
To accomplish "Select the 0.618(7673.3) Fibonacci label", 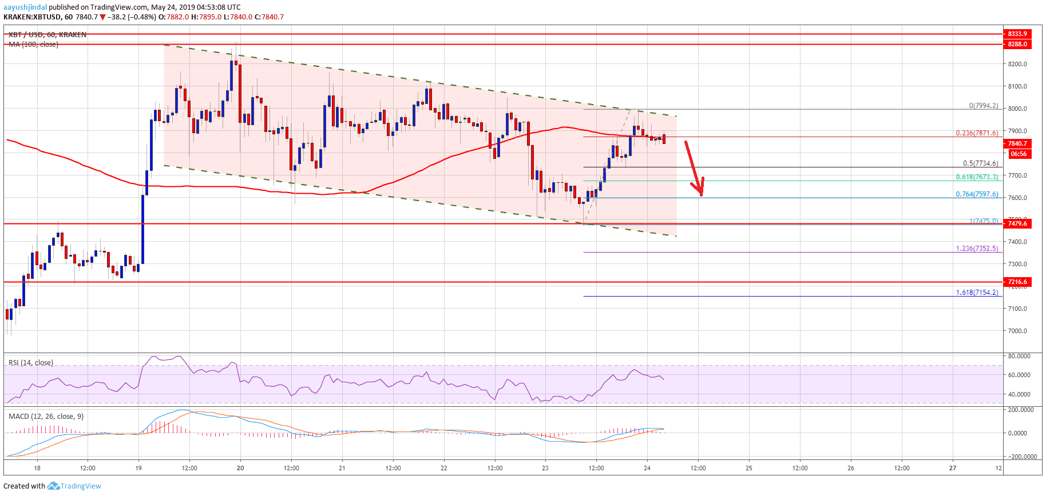I will pos(977,177).
